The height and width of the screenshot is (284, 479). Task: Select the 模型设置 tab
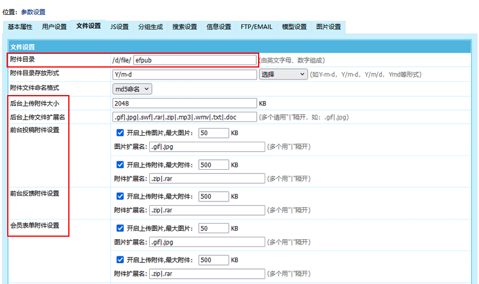[x=294, y=27]
